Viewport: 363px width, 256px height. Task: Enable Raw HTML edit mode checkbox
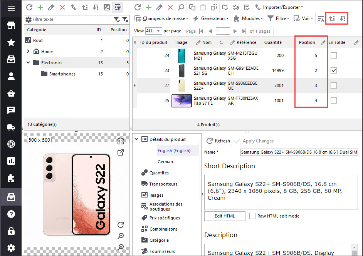pos(252,216)
